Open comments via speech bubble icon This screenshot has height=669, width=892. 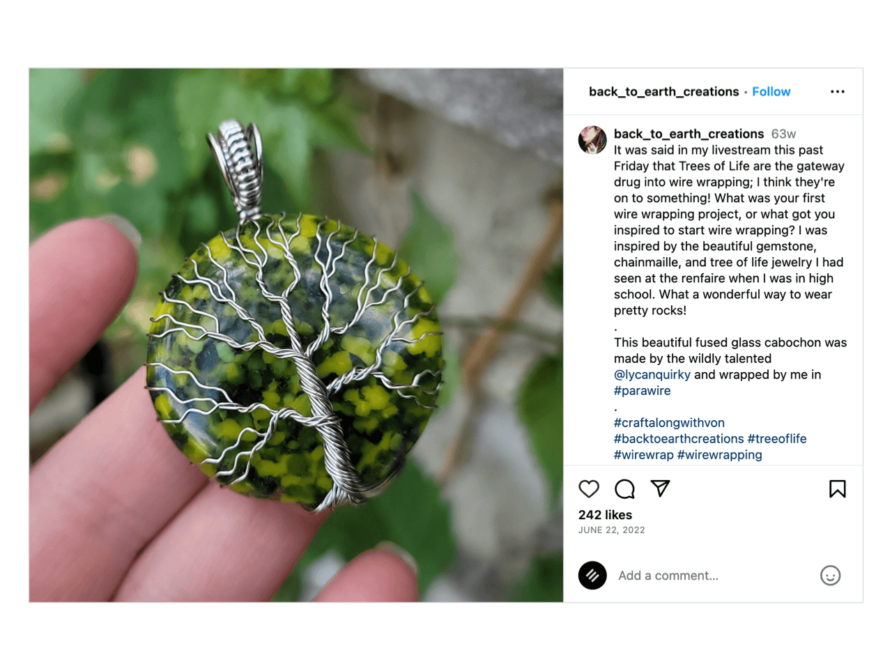tap(625, 489)
